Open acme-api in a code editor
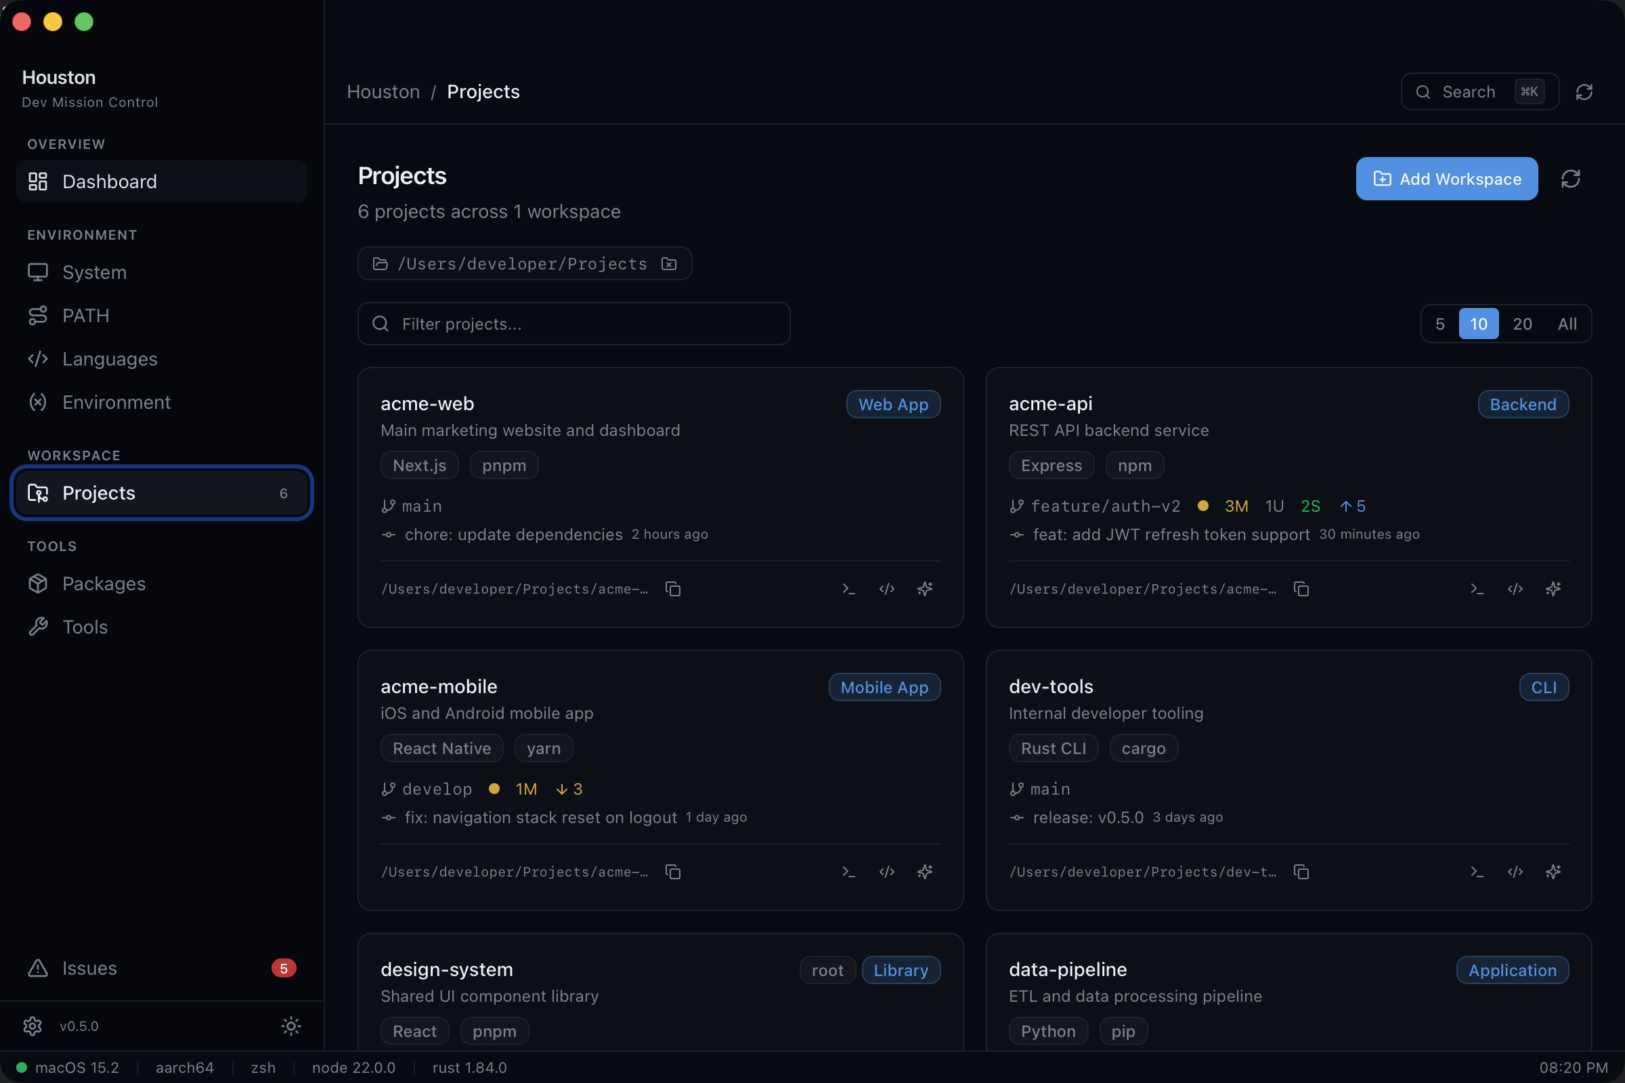Screen dimensions: 1625x1083 pyautogui.click(x=1515, y=588)
